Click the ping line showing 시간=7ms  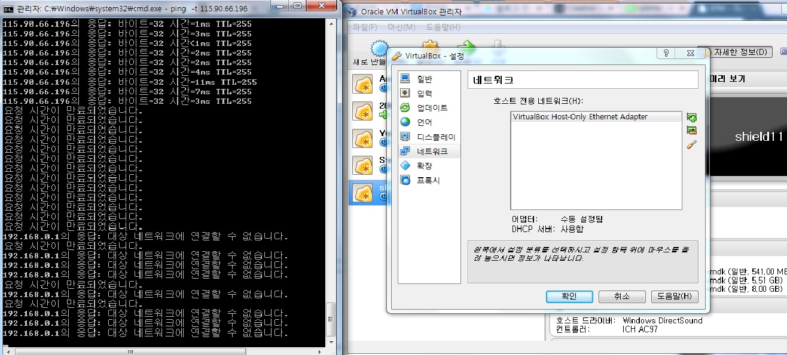point(127,91)
